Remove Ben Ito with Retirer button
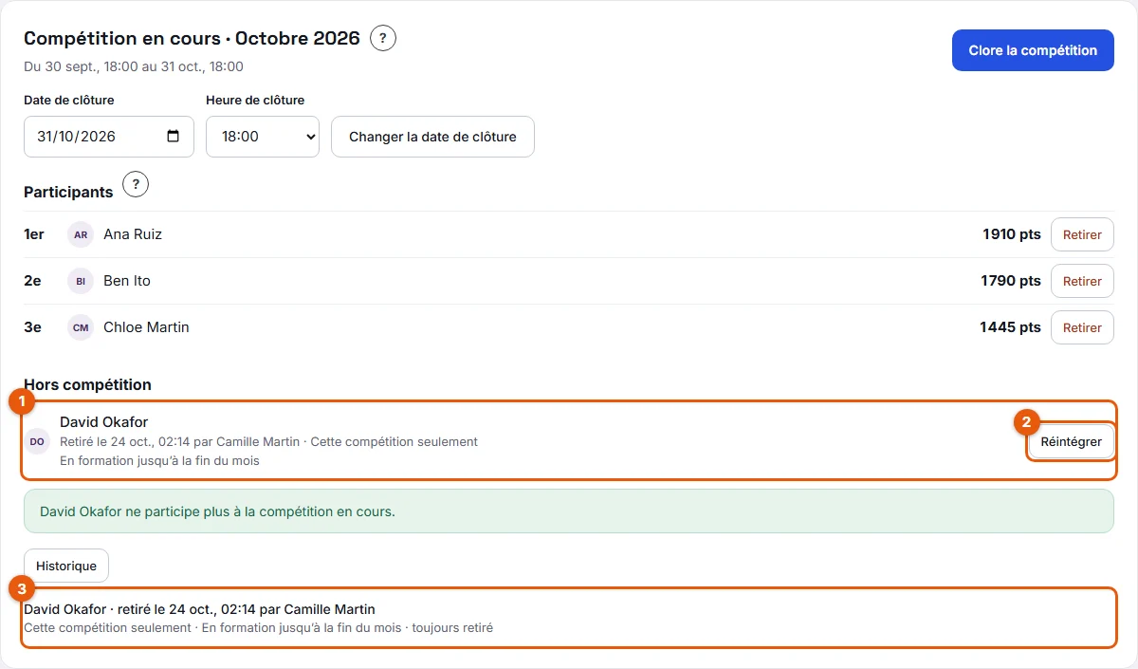This screenshot has width=1138, height=669. (x=1082, y=281)
